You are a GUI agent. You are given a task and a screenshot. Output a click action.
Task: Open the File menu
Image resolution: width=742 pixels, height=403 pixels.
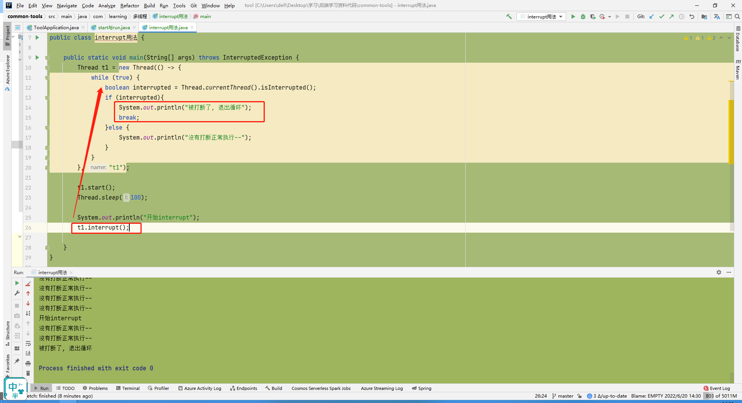point(20,5)
